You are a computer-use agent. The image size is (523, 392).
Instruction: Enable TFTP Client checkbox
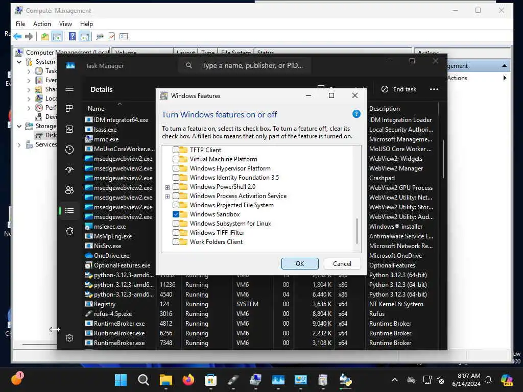(x=176, y=150)
